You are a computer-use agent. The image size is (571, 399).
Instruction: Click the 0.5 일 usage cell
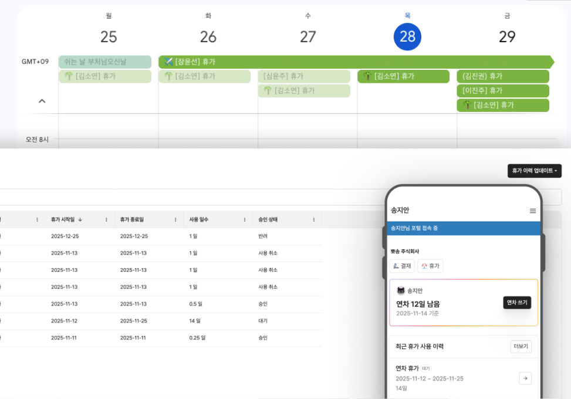(195, 304)
